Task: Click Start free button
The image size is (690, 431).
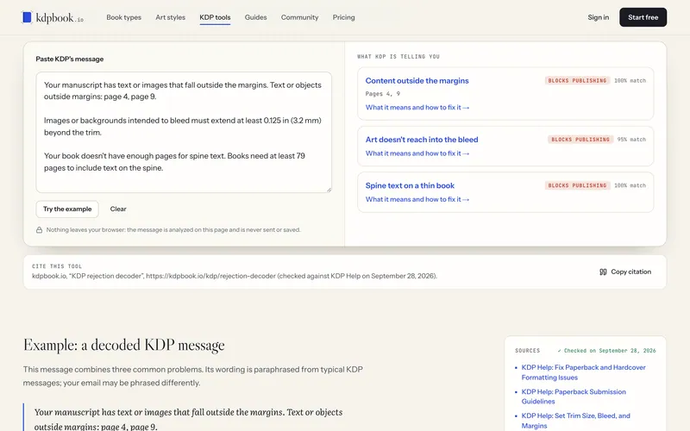Action: point(643,17)
